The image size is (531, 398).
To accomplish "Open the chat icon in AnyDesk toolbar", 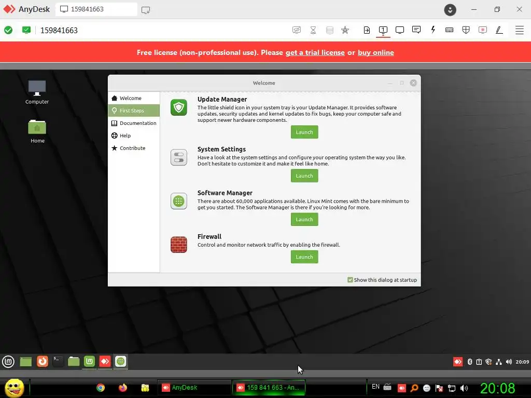I will (416, 30).
